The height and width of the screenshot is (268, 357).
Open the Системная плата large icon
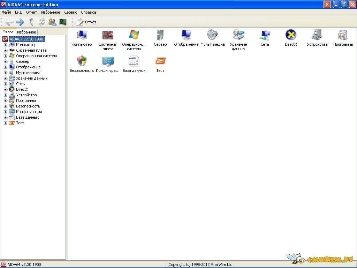click(x=108, y=35)
